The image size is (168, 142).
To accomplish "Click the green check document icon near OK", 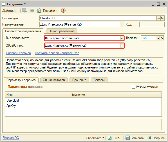I will point(110,138).
